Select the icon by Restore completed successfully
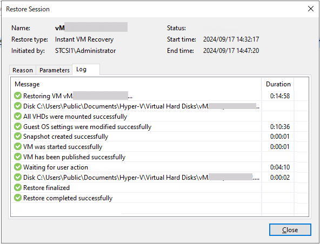 coord(18,198)
